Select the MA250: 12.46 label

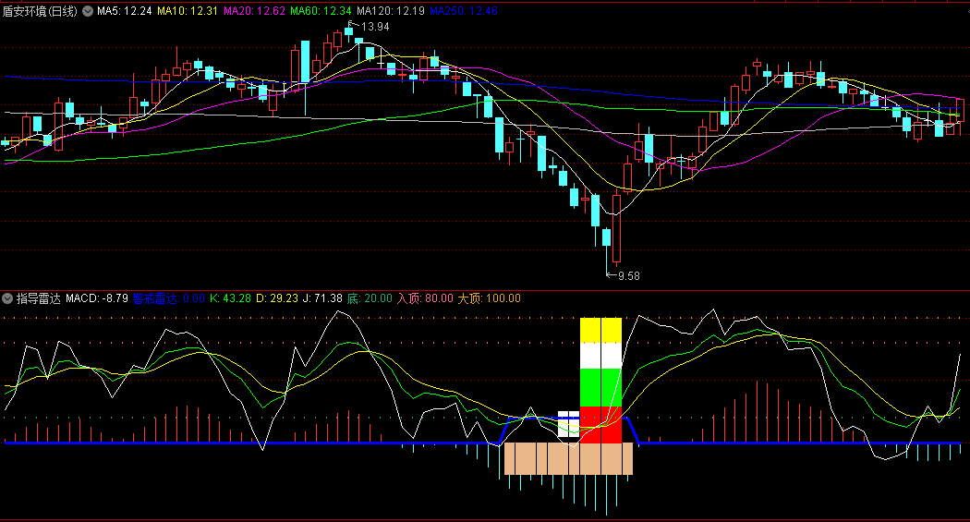pos(464,11)
